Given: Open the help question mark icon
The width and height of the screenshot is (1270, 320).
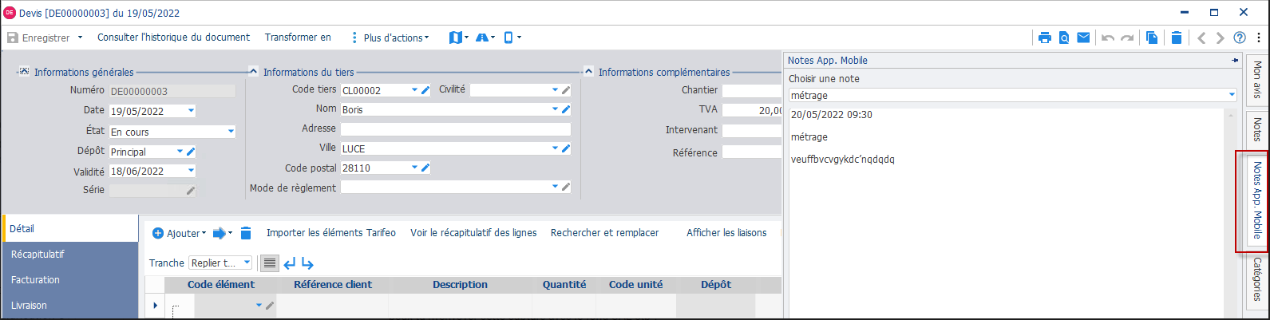Looking at the screenshot, I should tap(1240, 38).
